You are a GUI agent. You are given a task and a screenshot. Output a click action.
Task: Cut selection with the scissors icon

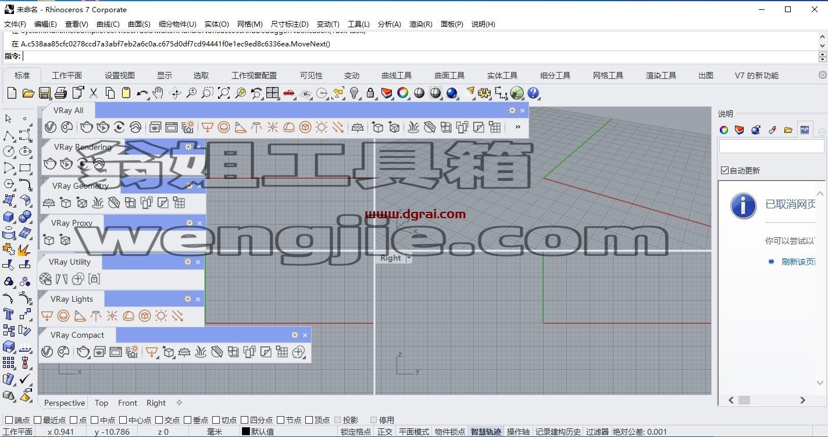tap(93, 93)
